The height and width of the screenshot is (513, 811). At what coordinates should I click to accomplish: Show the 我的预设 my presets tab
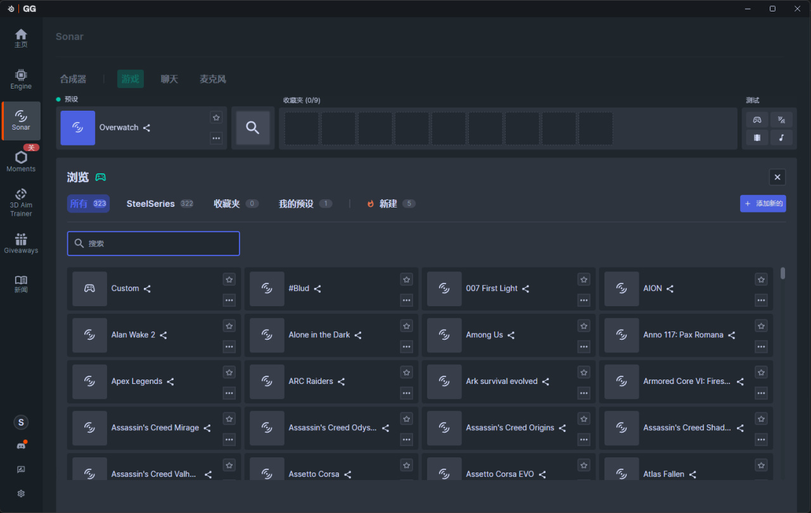click(x=305, y=204)
